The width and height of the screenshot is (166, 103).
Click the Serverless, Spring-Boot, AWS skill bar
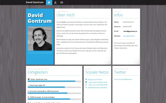(54, 93)
